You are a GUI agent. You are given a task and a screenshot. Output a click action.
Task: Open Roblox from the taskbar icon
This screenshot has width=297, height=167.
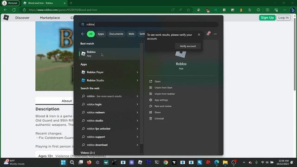point(140,162)
